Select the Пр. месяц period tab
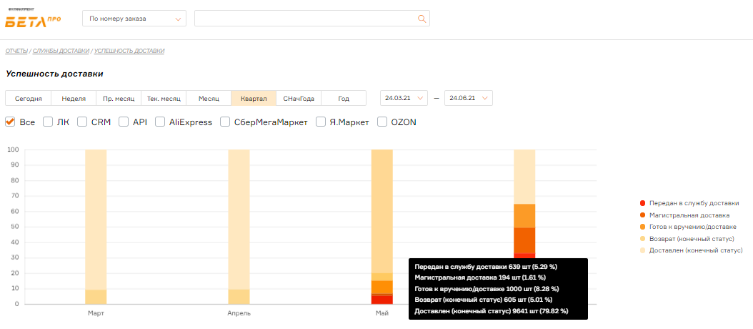 tap(119, 98)
